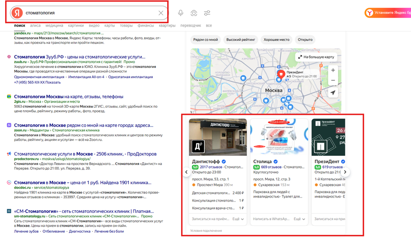411x242 pixels.
Task: Switch to the квартиры tab
Action: click(167, 25)
